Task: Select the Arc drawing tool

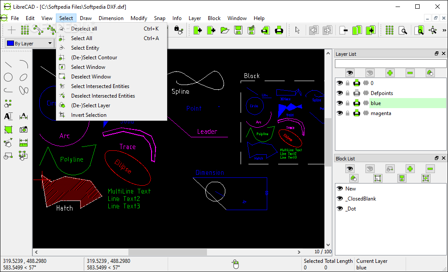Action: coord(24,65)
